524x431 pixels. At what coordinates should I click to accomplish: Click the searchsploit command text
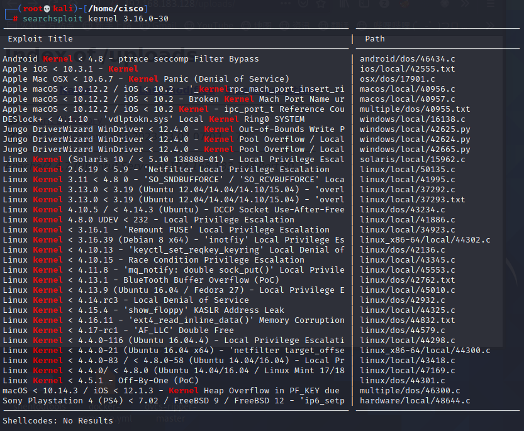[95, 18]
